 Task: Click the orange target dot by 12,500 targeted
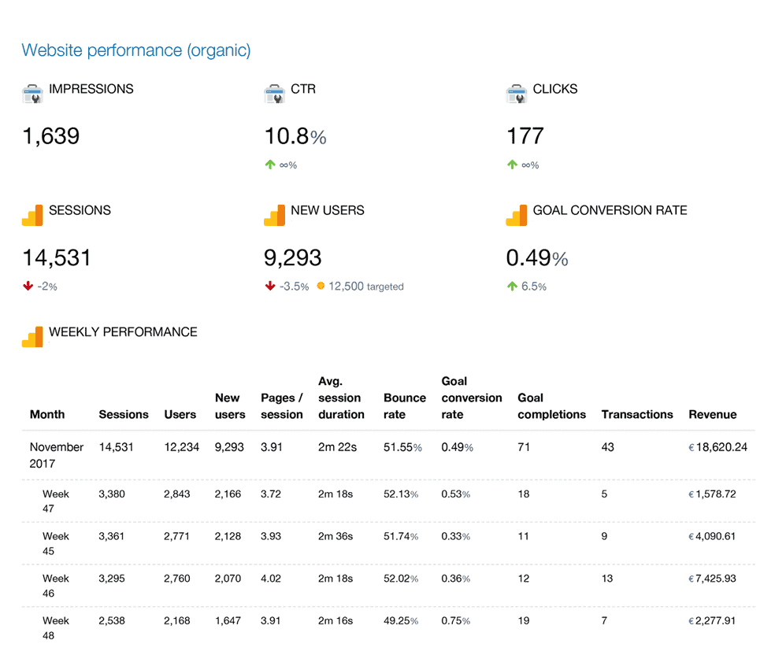pyautogui.click(x=321, y=287)
